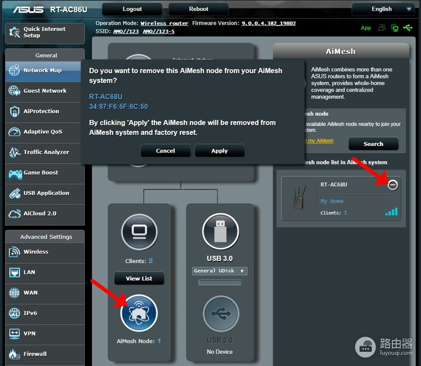Click the Reboot button

click(198, 9)
